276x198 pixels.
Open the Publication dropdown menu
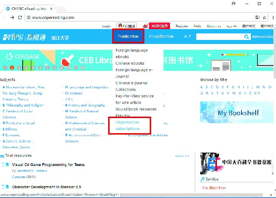click(x=128, y=37)
